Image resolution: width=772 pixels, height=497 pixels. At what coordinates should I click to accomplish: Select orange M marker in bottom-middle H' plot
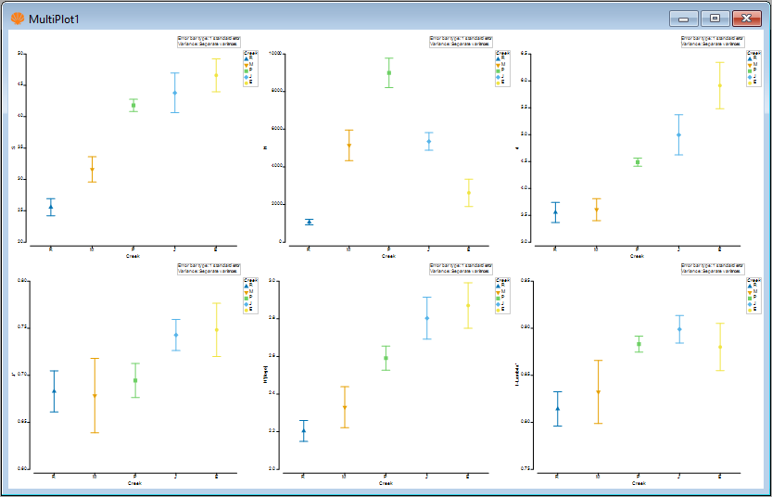coord(345,407)
